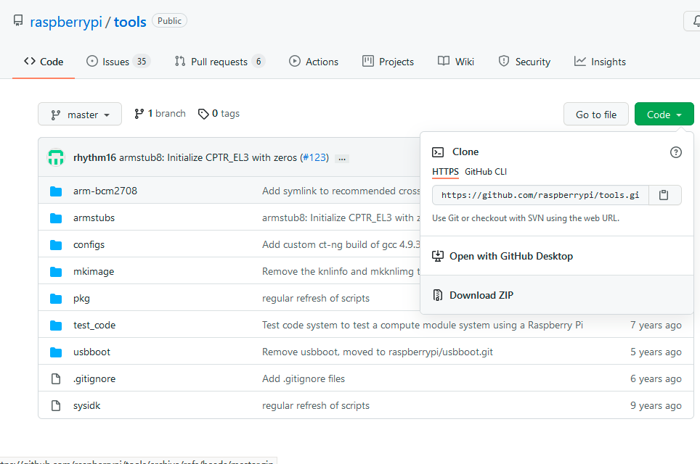Open the latest commit message armstub8 link
Viewport: 700px width, 464px height.
[x=208, y=157]
